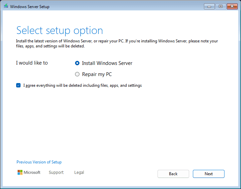The image size is (241, 189).
Task: Choose the Repair my PC radio circle
Action: pyautogui.click(x=77, y=74)
